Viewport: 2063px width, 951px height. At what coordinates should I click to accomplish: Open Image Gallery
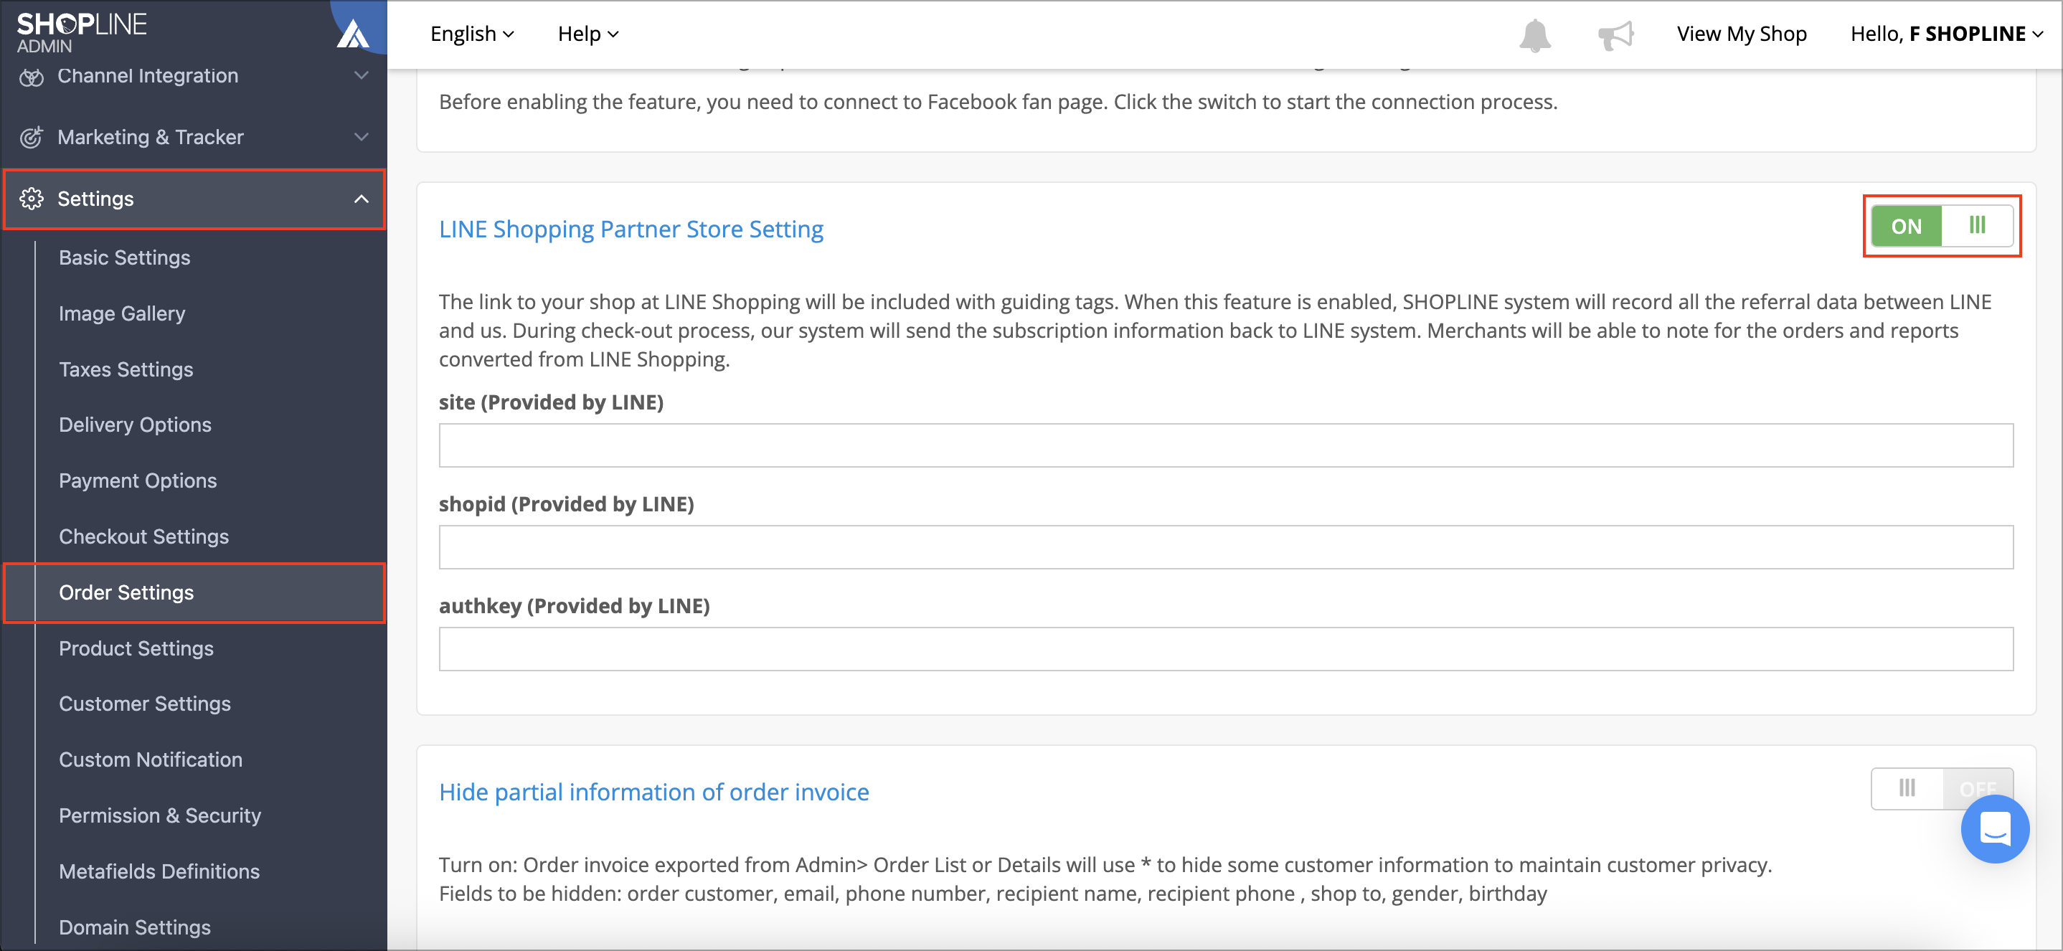[122, 314]
